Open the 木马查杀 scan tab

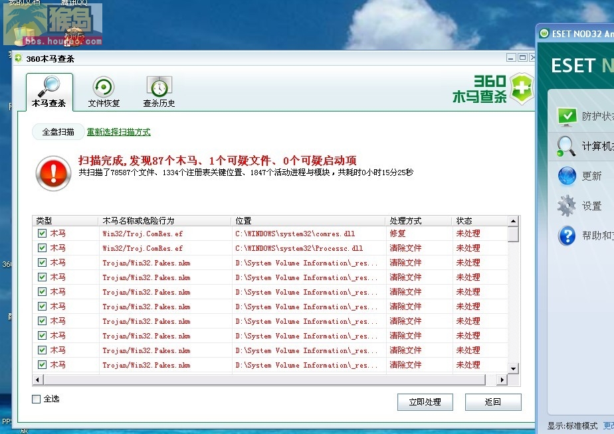coord(49,92)
